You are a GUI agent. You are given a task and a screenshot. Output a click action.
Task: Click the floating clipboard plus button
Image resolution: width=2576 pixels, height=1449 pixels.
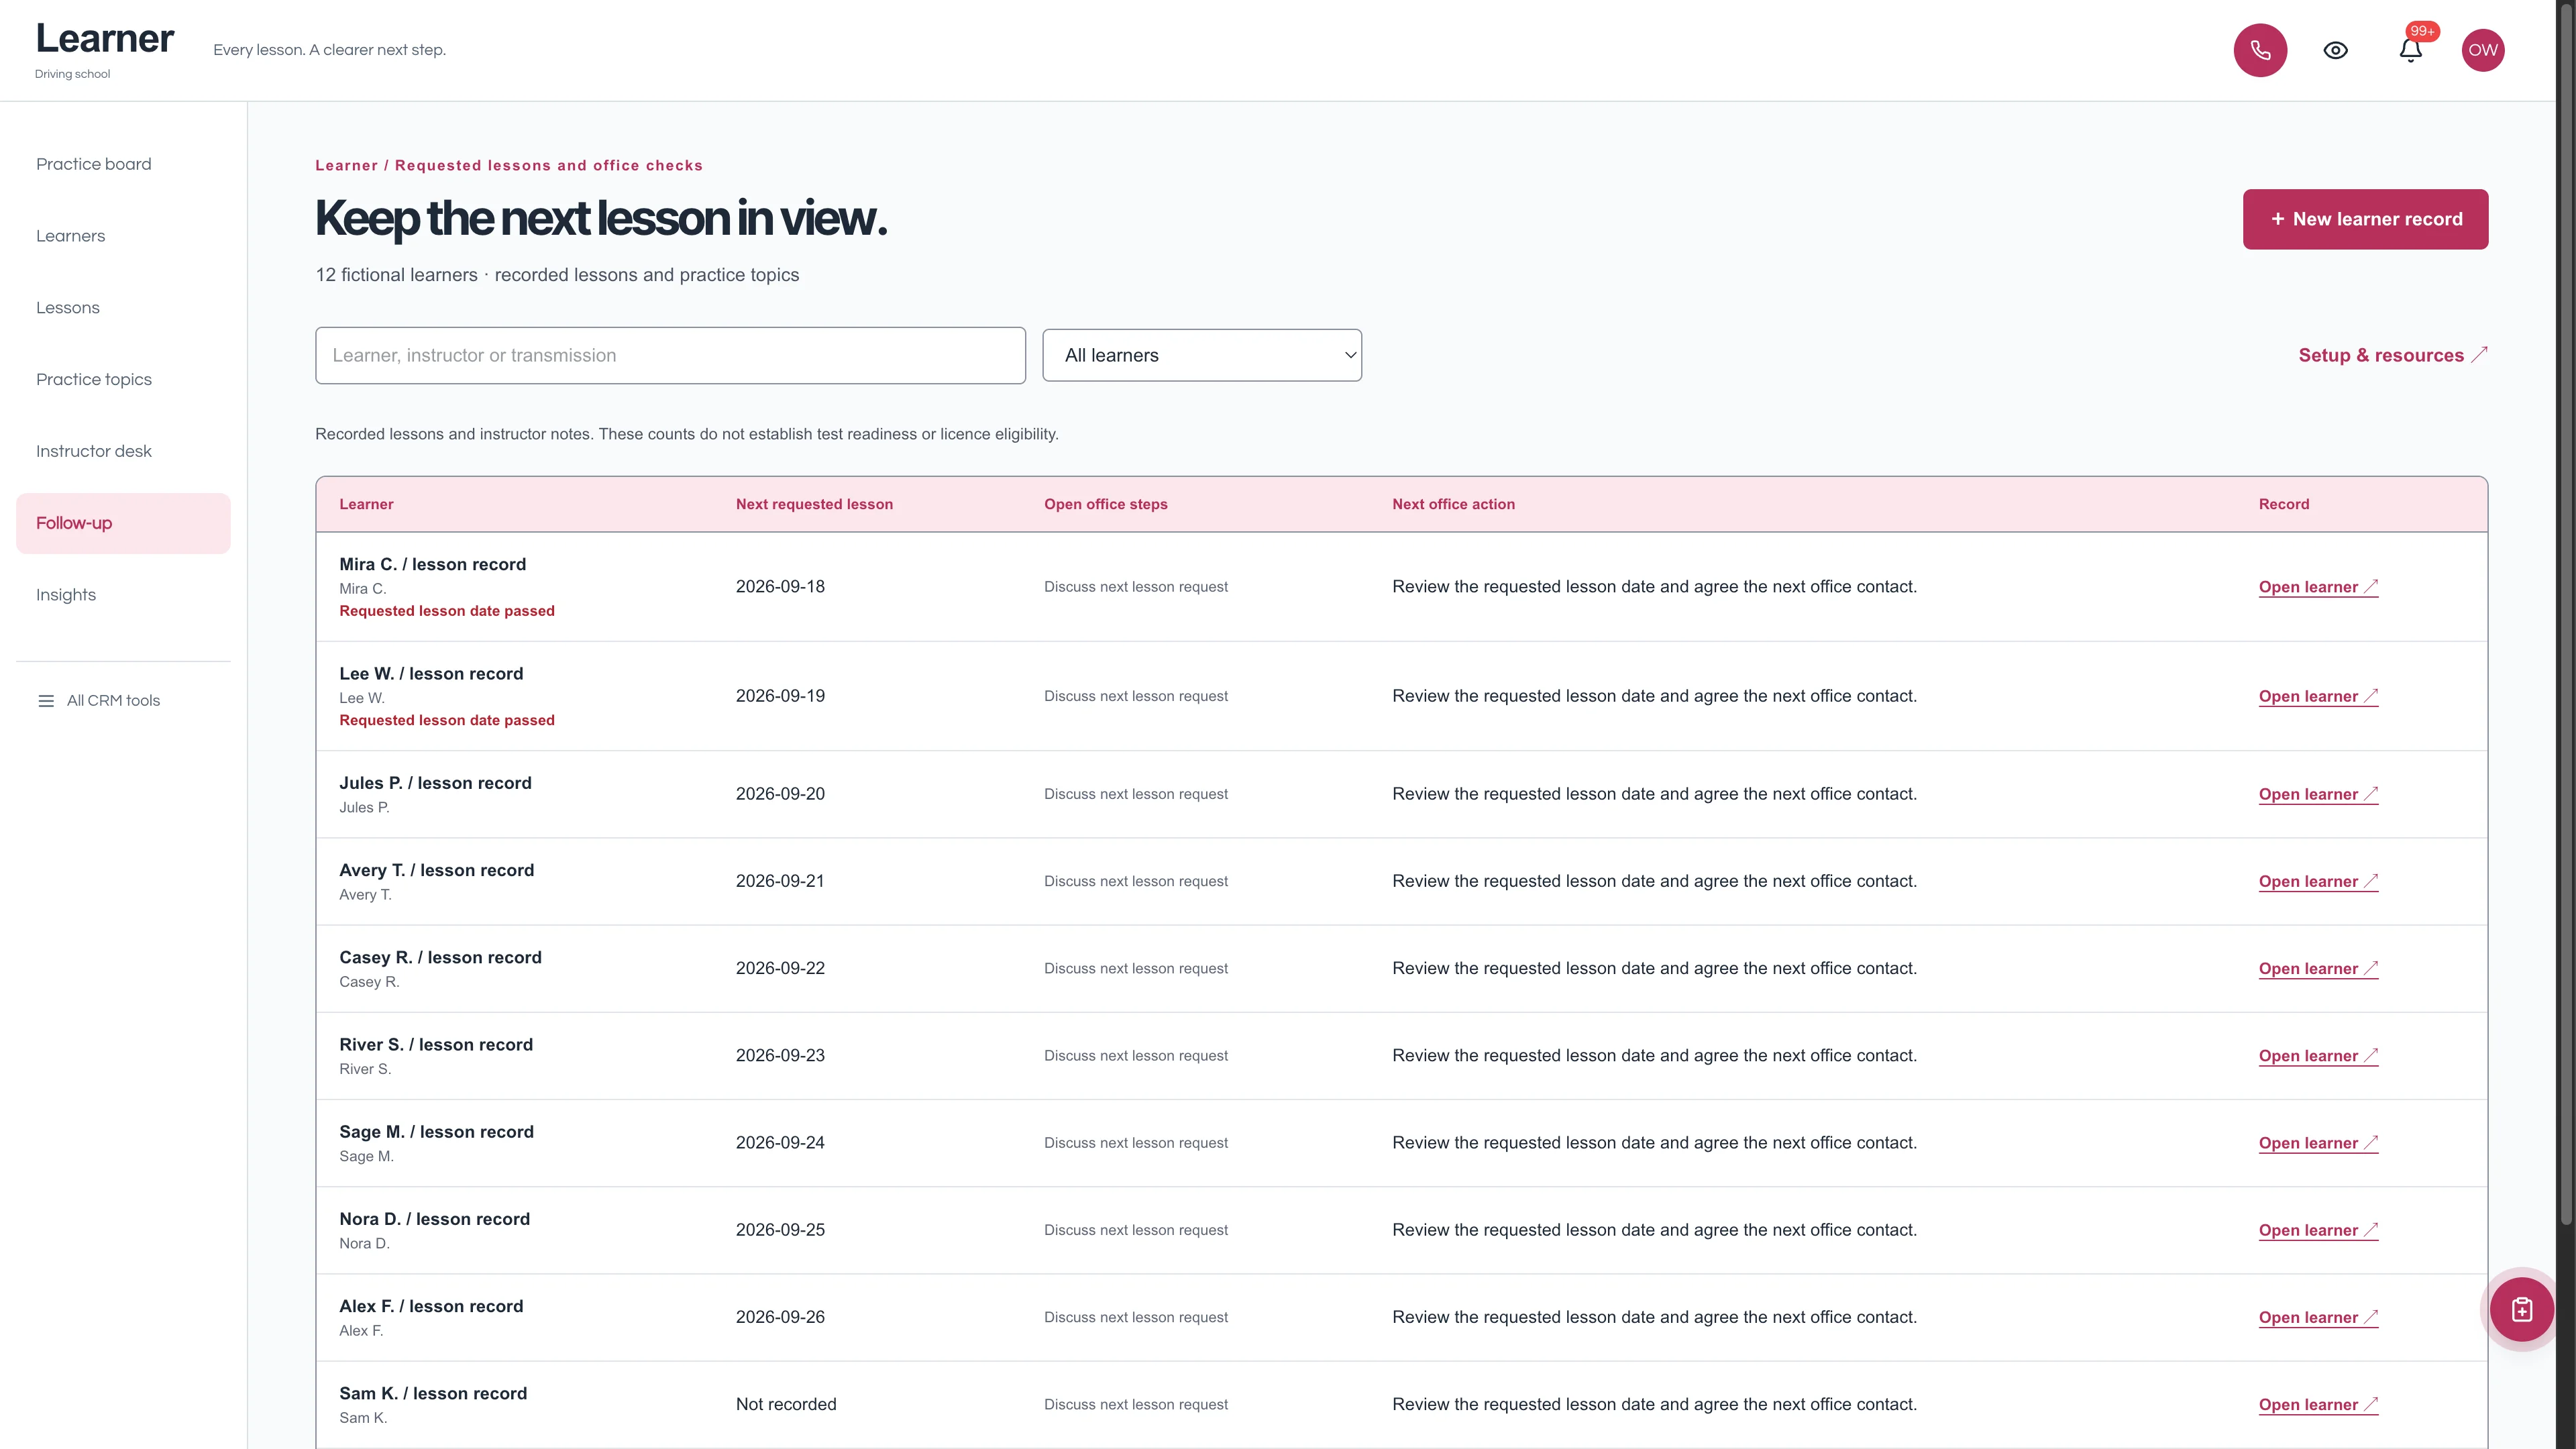coord(2521,1309)
